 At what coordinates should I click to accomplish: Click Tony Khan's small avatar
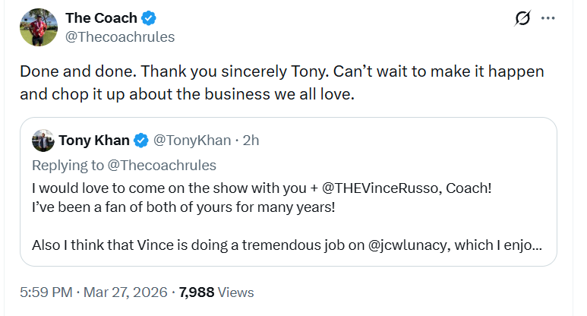pyautogui.click(x=43, y=141)
